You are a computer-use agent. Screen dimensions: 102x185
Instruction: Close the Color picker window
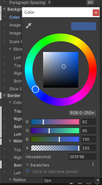pos(96,13)
